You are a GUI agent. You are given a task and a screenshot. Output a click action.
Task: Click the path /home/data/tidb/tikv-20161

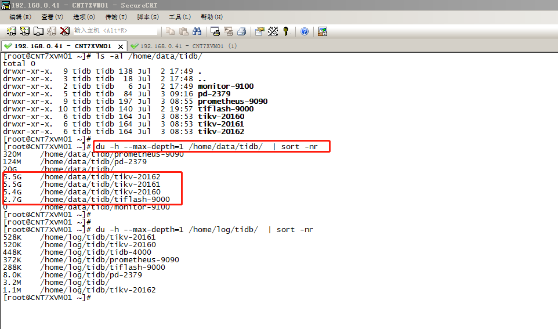(100, 184)
